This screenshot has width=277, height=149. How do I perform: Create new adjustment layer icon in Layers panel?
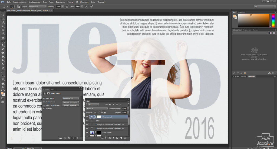113,138
